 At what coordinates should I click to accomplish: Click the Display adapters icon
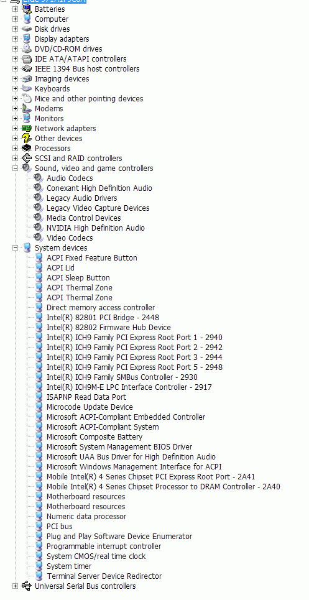(x=26, y=39)
